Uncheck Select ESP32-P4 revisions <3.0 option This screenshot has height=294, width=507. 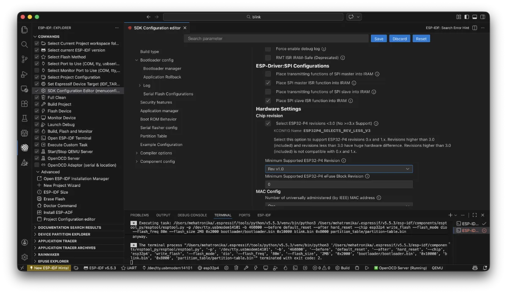[268, 124]
